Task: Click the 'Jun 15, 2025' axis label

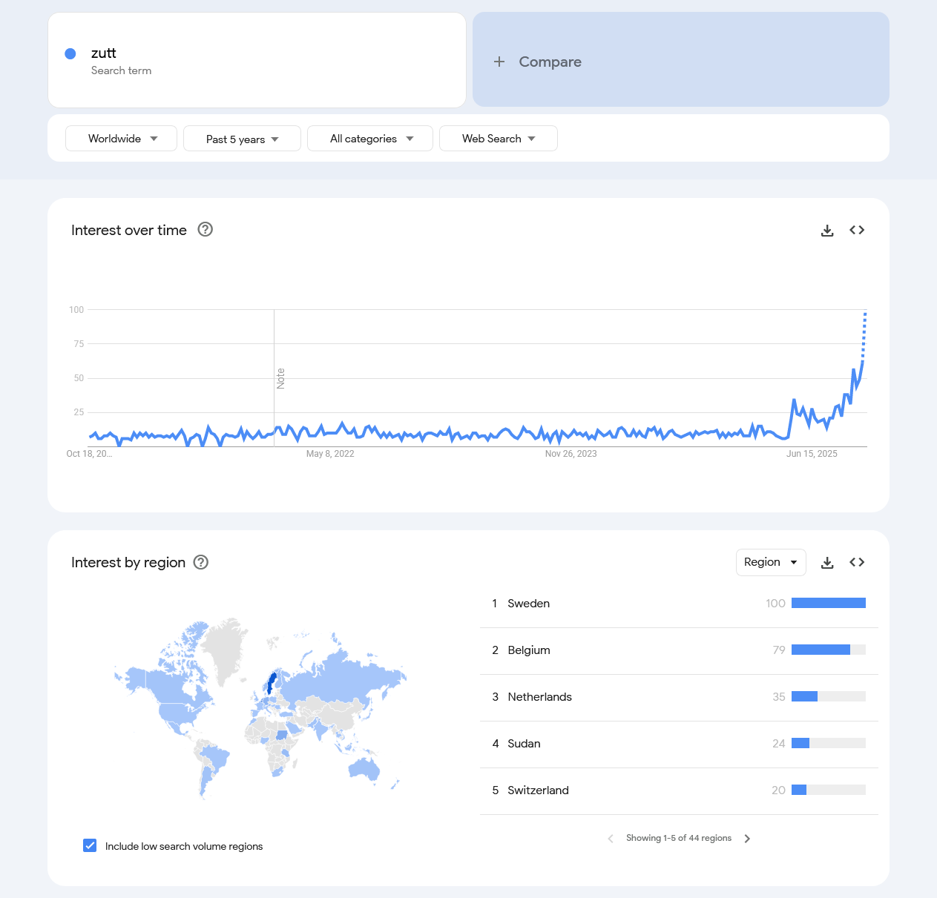Action: point(812,454)
